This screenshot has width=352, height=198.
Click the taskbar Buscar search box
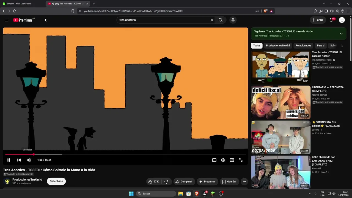click(156, 194)
